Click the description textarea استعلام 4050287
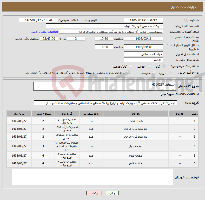The image size is (205, 200). pos(105,86)
